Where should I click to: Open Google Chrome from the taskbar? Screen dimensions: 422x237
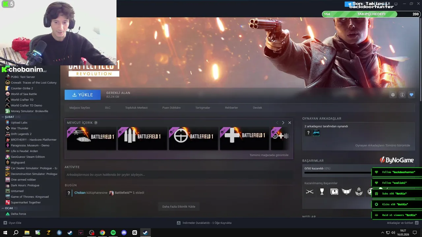click(x=103, y=233)
